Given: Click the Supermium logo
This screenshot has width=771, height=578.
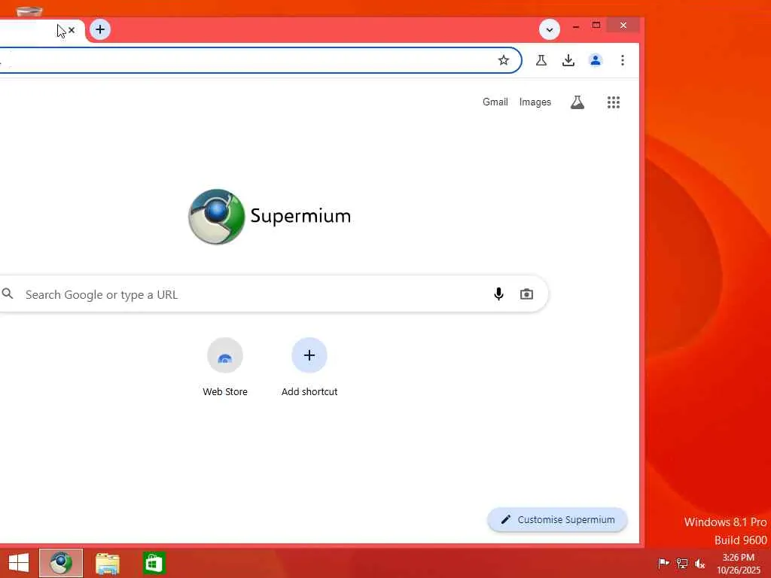Looking at the screenshot, I should pyautogui.click(x=270, y=216).
